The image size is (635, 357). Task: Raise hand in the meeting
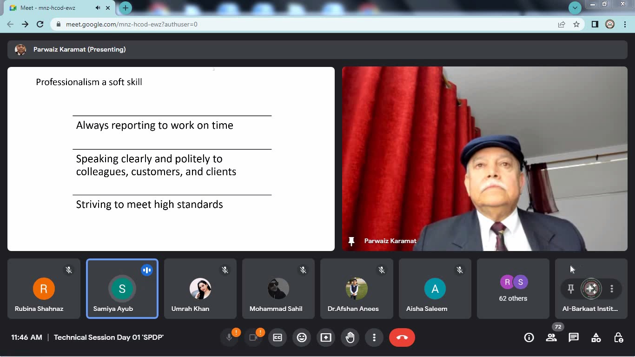350,337
